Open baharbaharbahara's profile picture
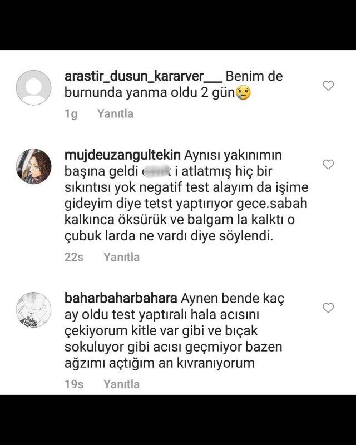 [33, 310]
